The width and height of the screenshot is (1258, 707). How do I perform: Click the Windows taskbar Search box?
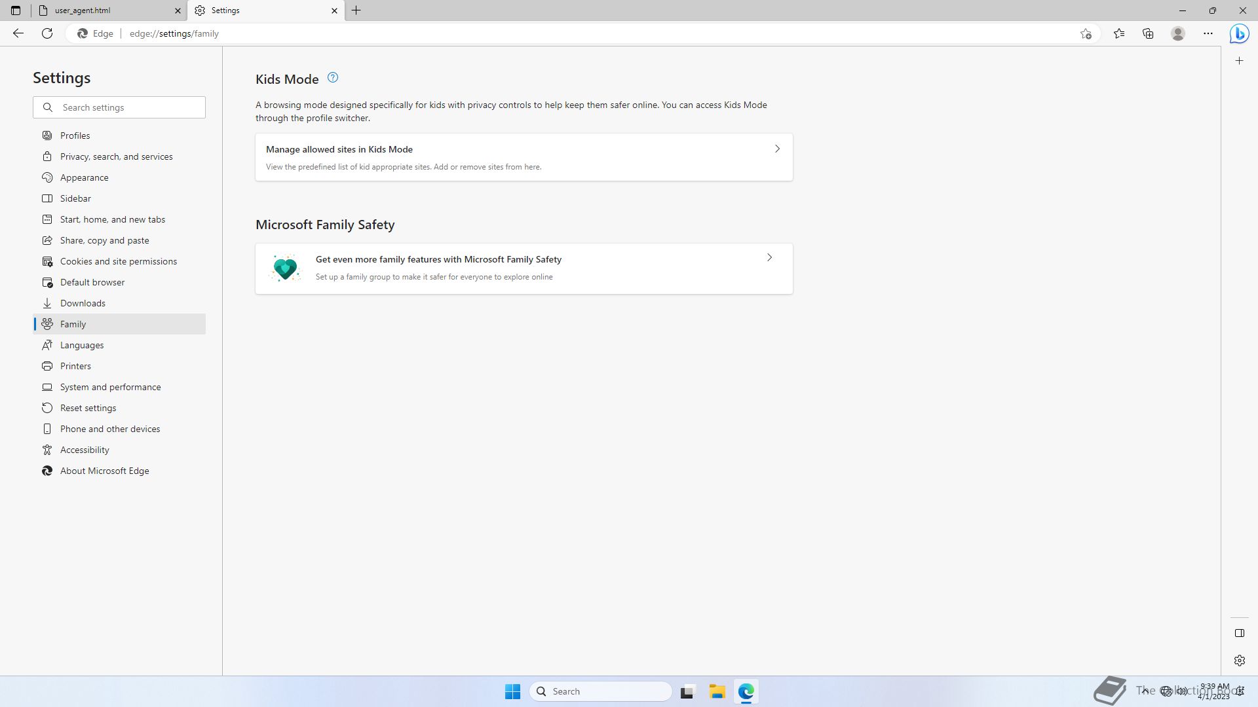[601, 691]
